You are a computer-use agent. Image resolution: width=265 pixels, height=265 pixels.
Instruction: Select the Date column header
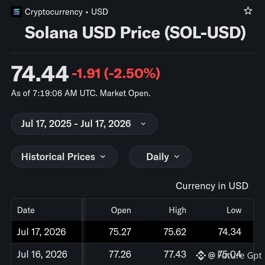pyautogui.click(x=26, y=210)
